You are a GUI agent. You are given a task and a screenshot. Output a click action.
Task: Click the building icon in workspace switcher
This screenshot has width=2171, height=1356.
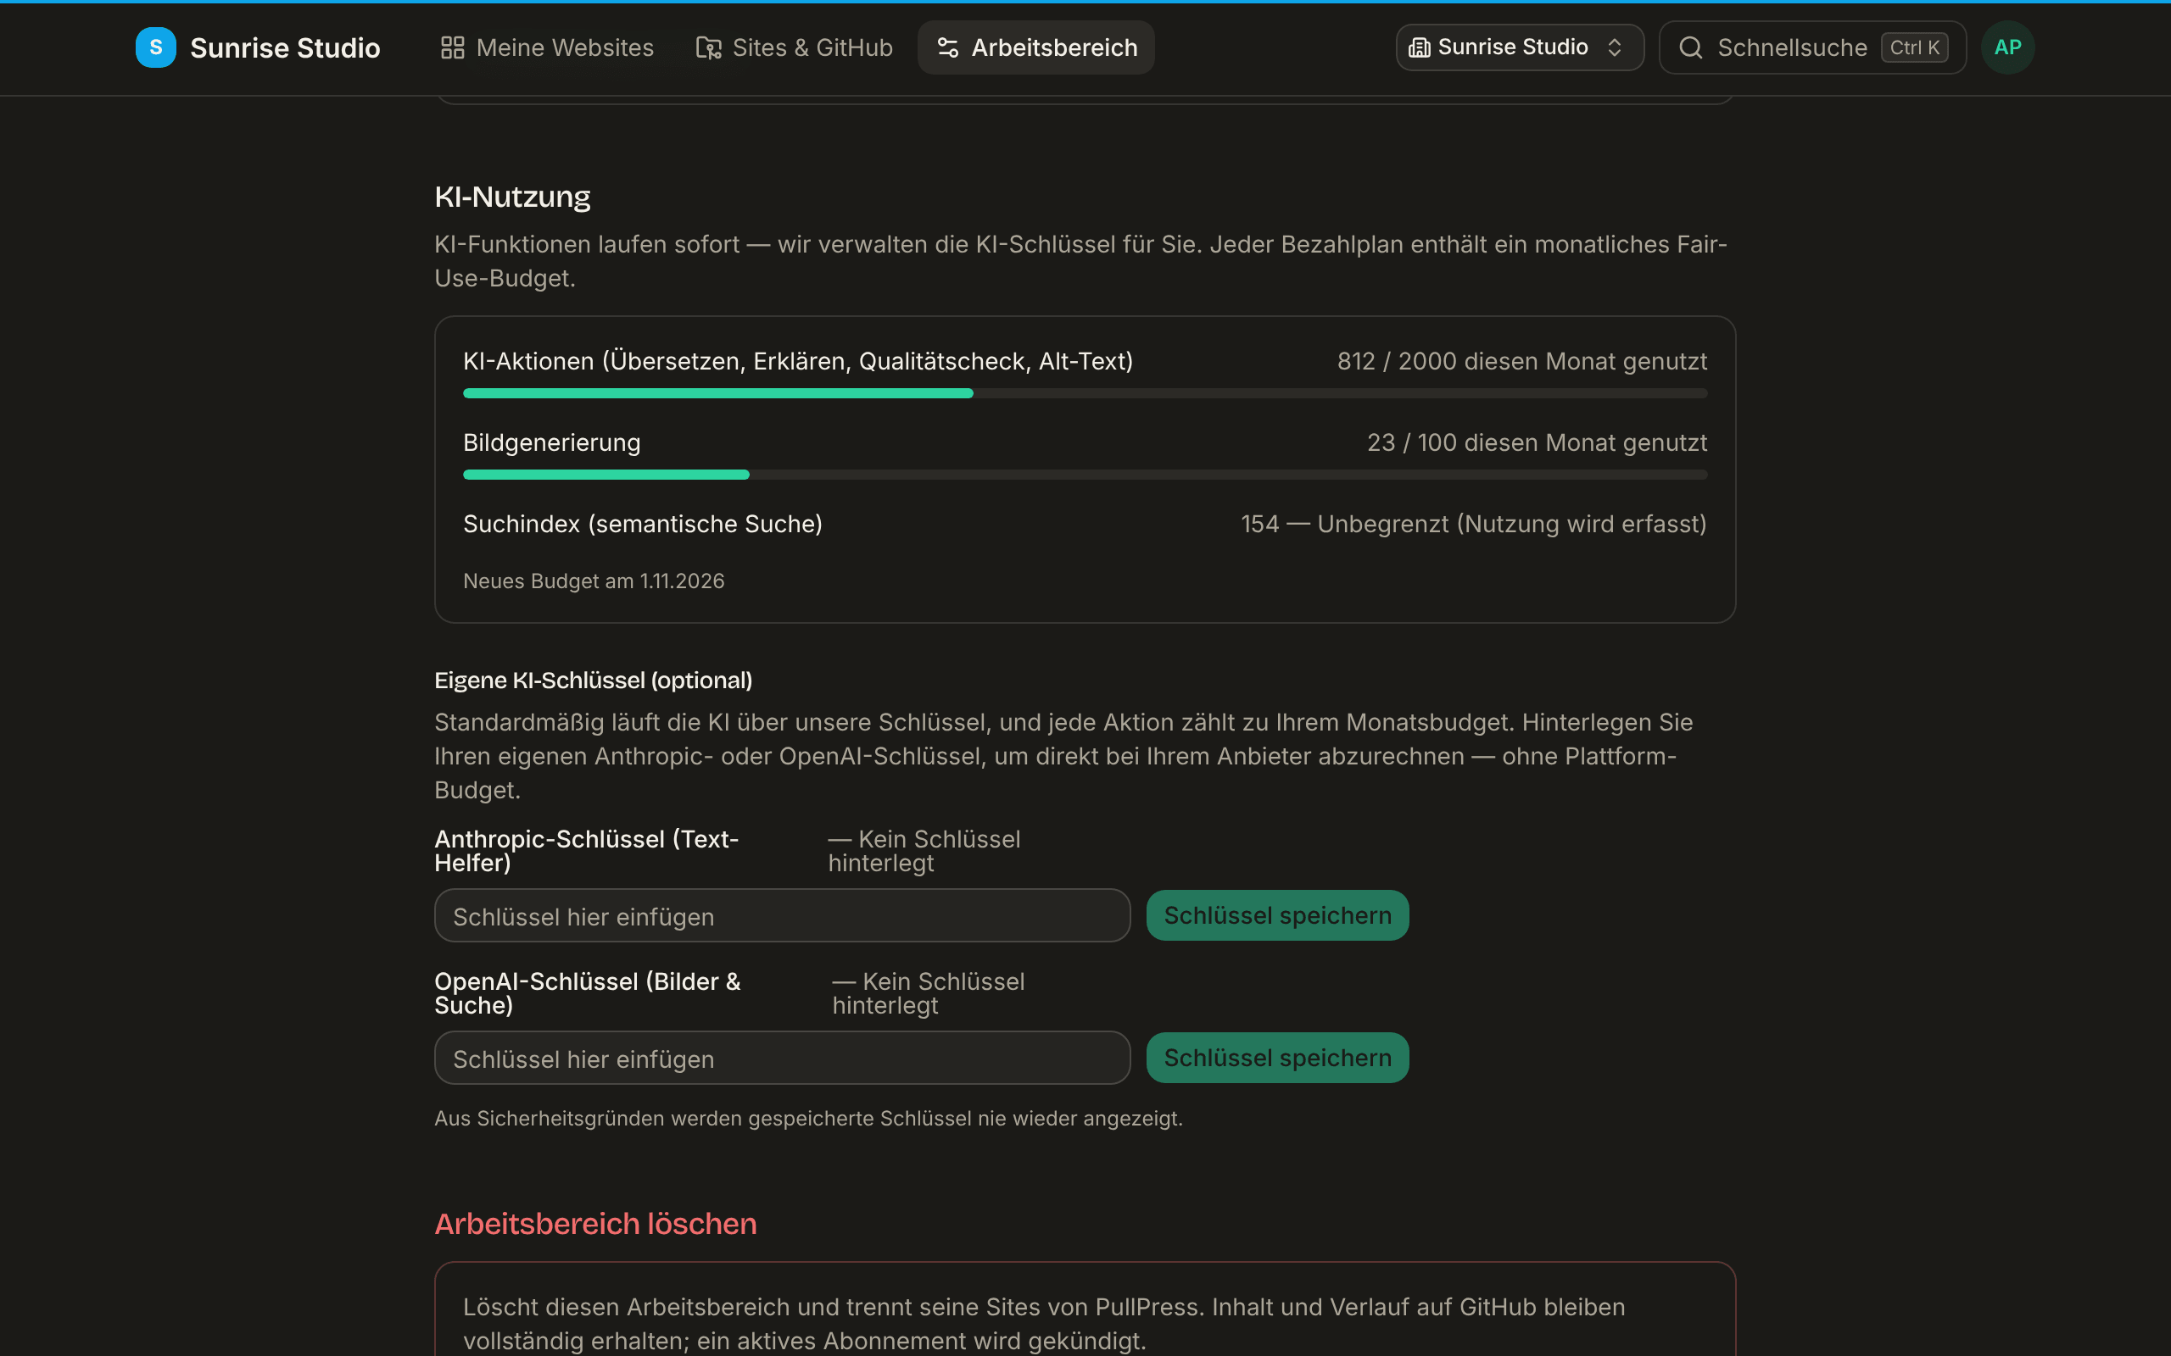click(x=1420, y=47)
